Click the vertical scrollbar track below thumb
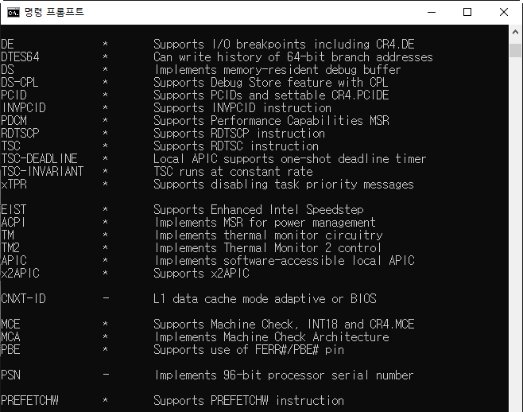The height and width of the screenshot is (412, 523). point(515,234)
